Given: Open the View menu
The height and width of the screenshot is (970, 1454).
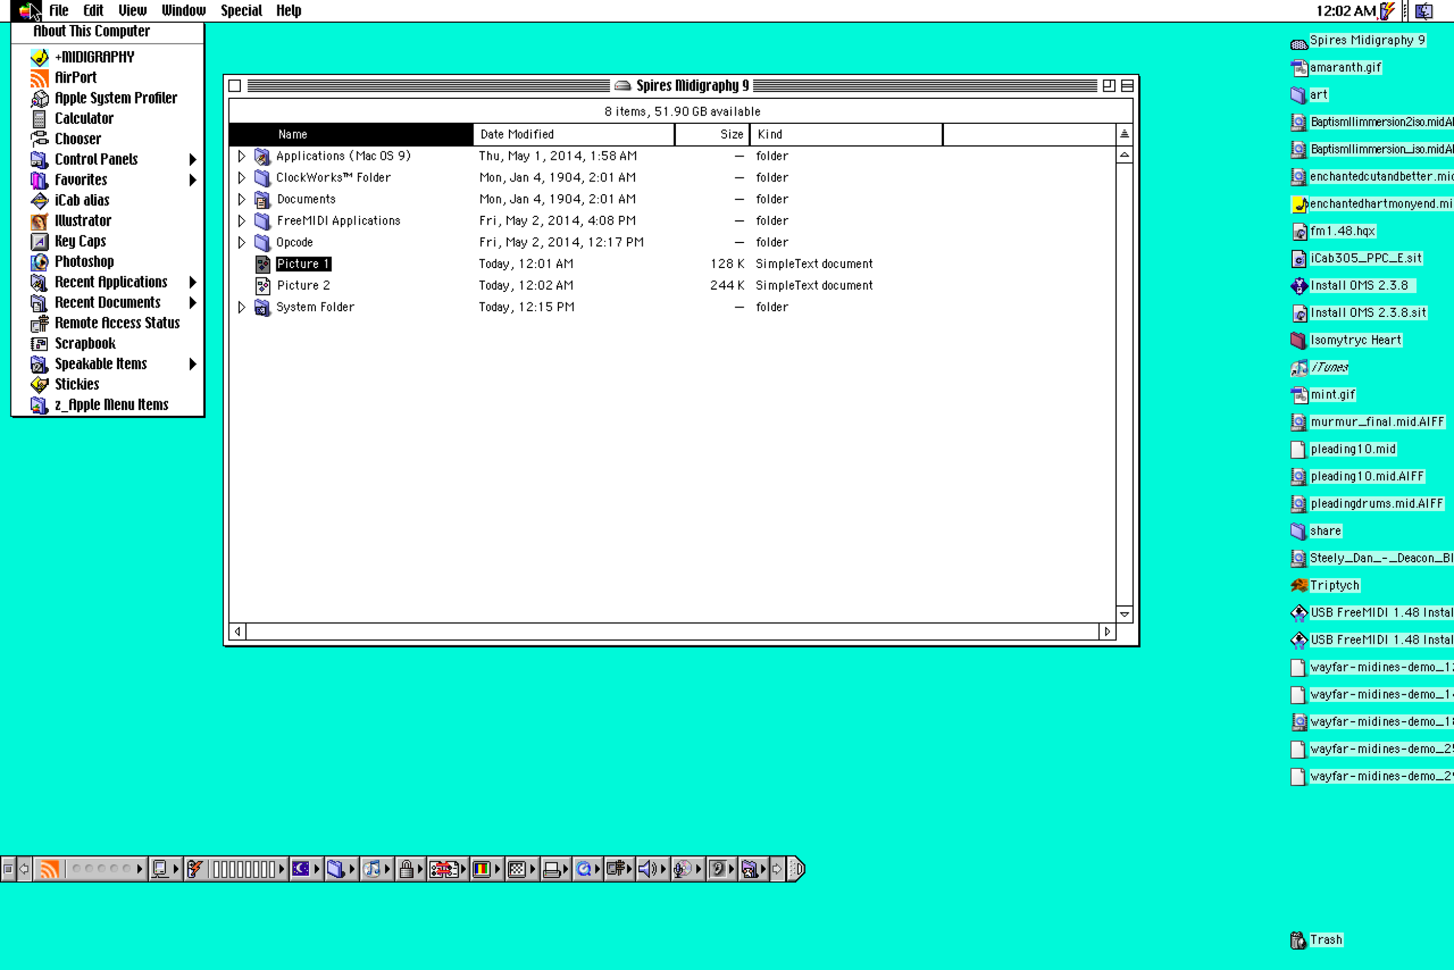Looking at the screenshot, I should (133, 10).
